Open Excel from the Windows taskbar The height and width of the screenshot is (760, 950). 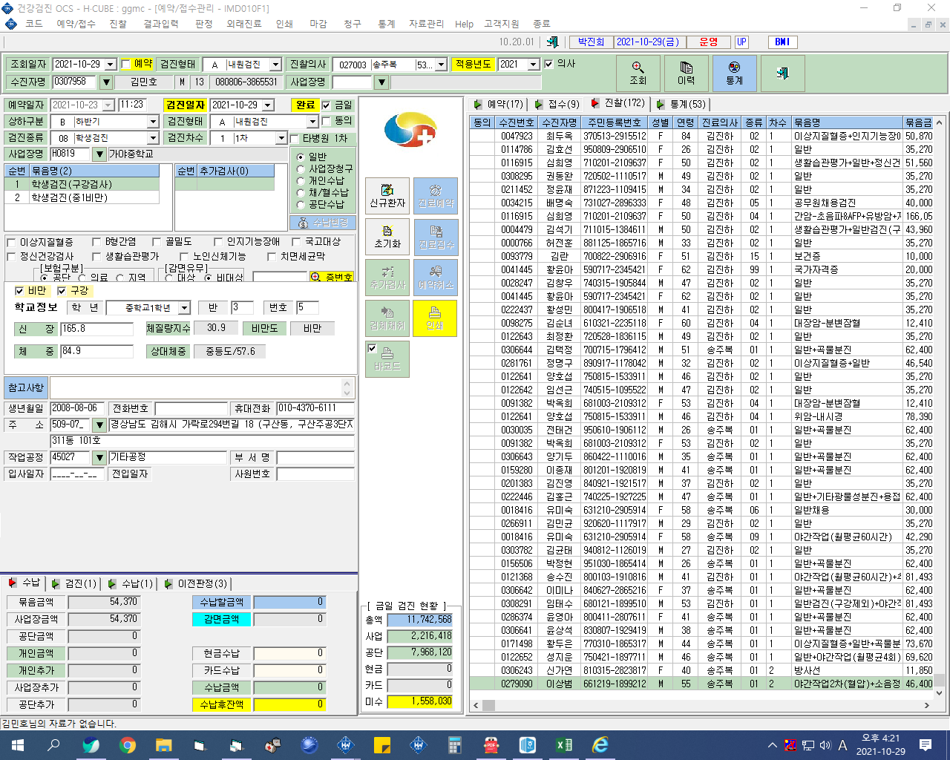(x=564, y=745)
